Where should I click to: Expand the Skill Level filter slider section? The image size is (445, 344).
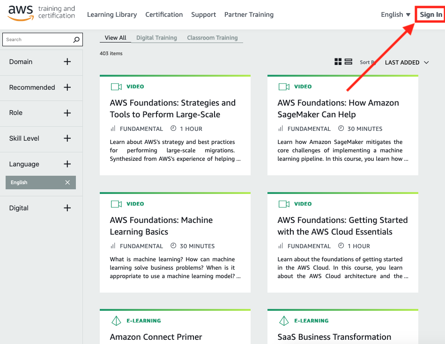tap(67, 139)
